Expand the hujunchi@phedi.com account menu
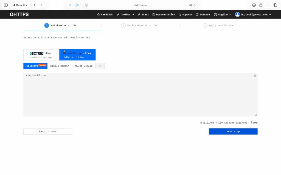The image size is (281, 175). point(253,14)
